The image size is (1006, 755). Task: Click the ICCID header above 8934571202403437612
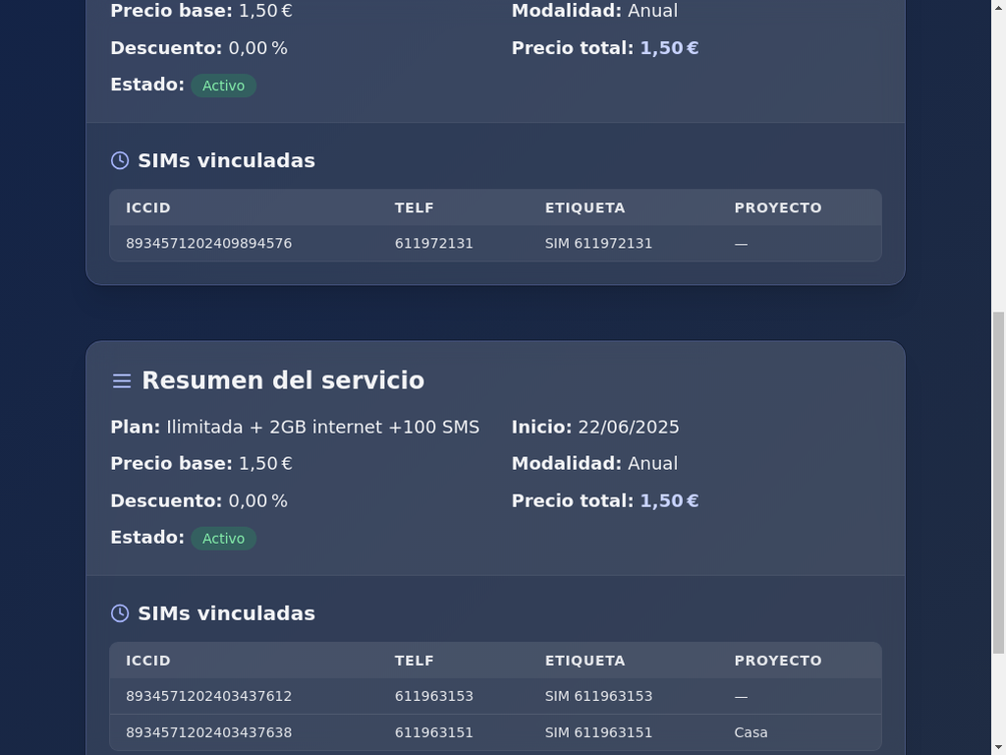point(148,661)
